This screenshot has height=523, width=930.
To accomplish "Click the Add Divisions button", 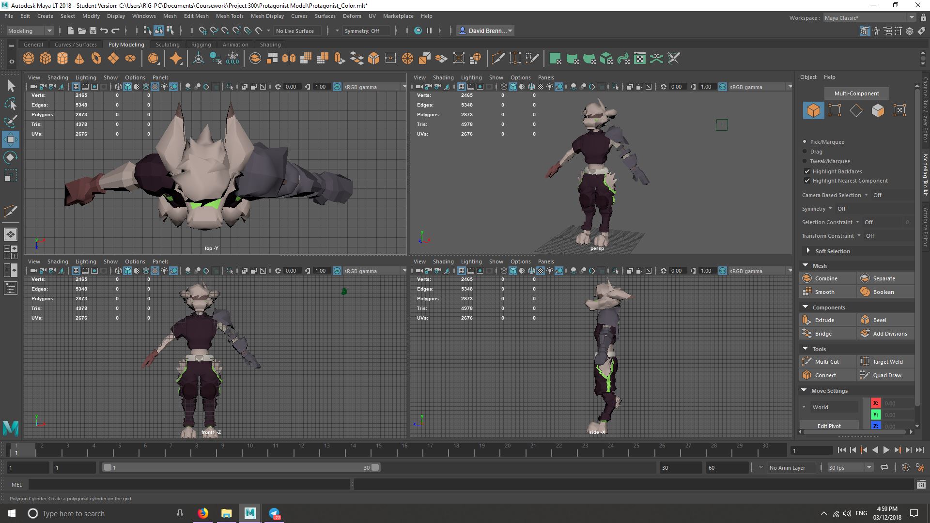I will pos(886,334).
